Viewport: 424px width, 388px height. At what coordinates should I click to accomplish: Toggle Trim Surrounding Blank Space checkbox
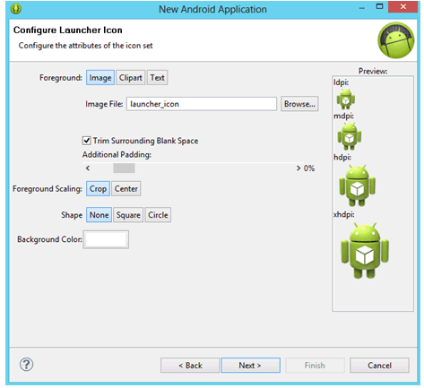86,141
